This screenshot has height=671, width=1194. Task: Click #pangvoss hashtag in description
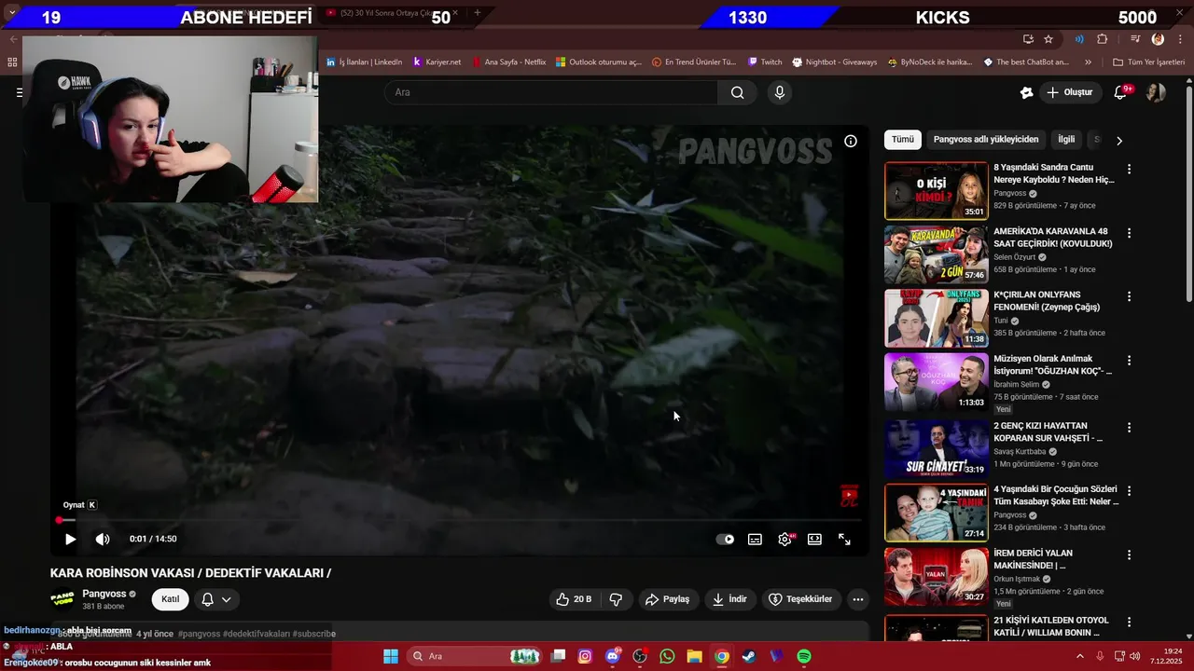(x=199, y=634)
